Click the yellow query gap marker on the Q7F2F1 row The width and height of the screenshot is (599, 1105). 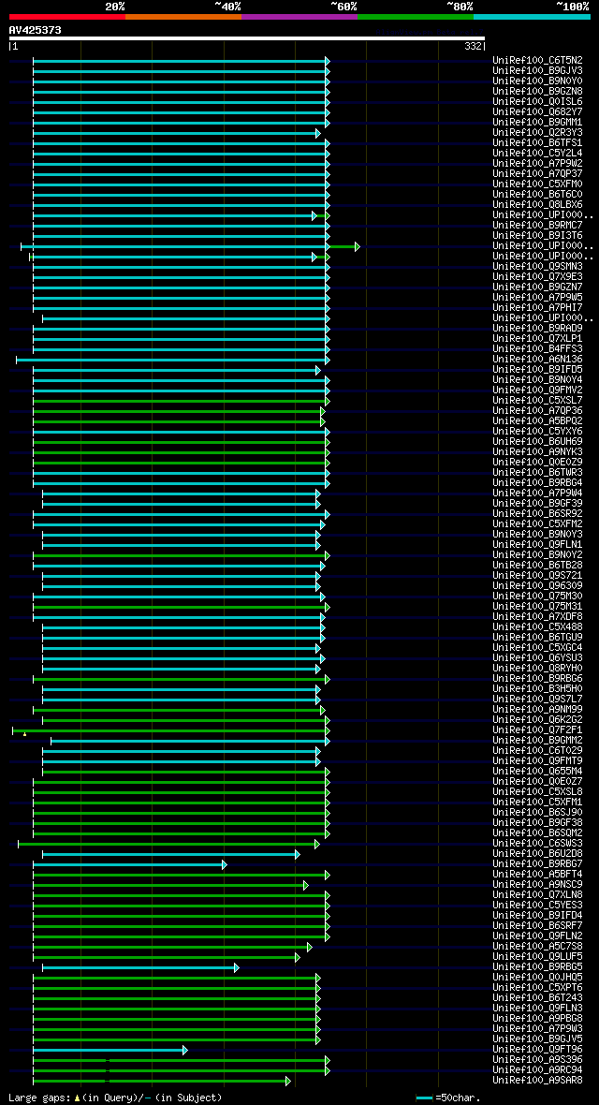[x=24, y=734]
